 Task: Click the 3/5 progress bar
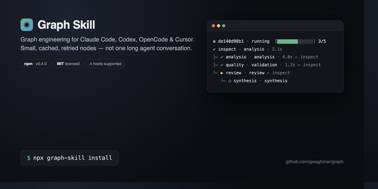click(x=295, y=41)
